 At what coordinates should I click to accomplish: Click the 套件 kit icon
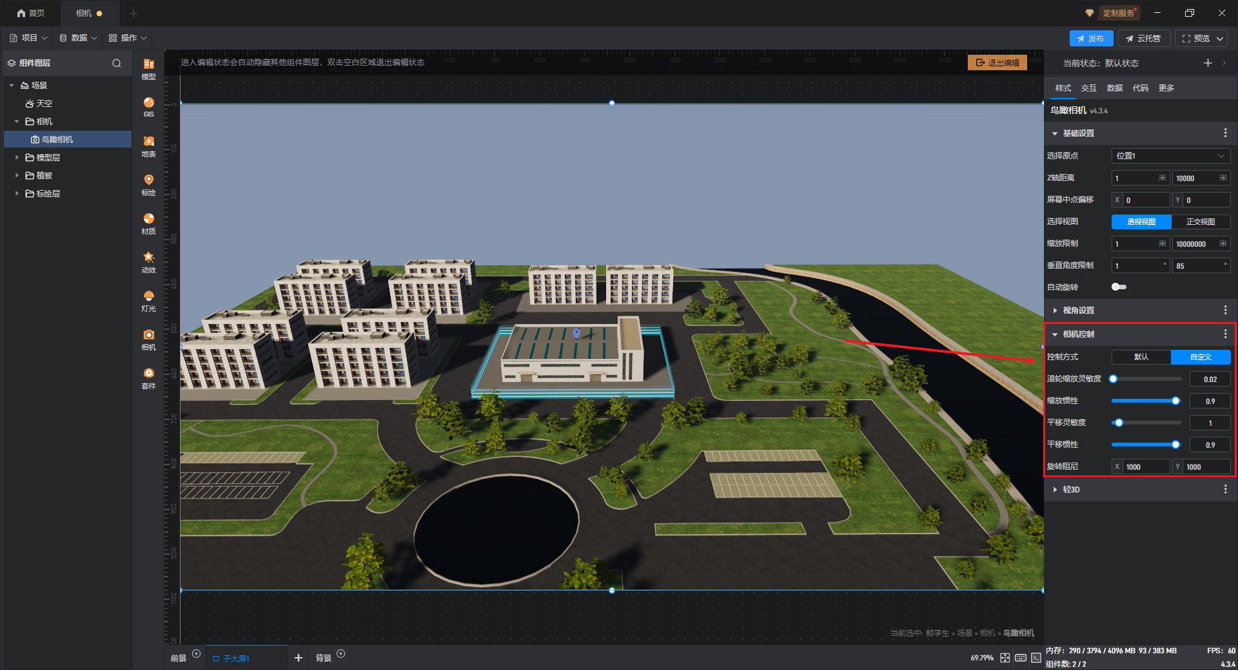coord(148,378)
